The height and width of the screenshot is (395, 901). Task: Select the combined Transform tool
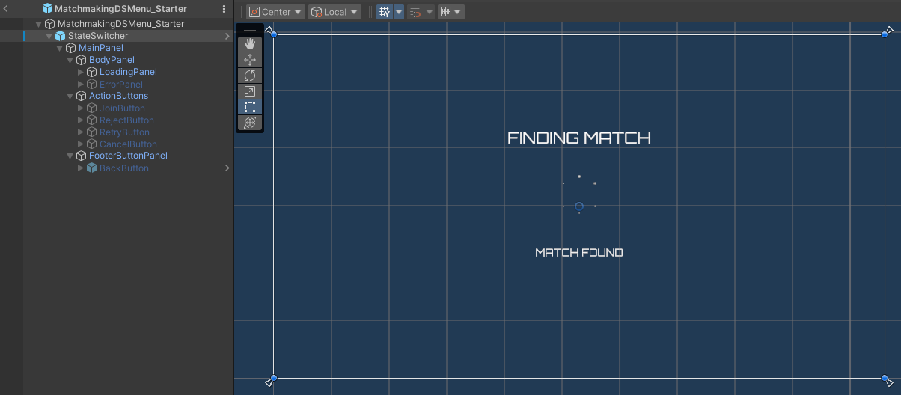[250, 123]
